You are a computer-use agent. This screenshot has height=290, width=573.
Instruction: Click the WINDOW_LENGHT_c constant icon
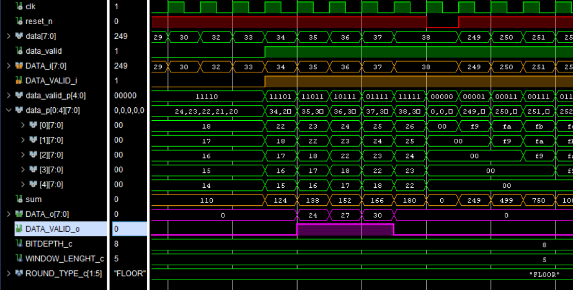click(19, 259)
